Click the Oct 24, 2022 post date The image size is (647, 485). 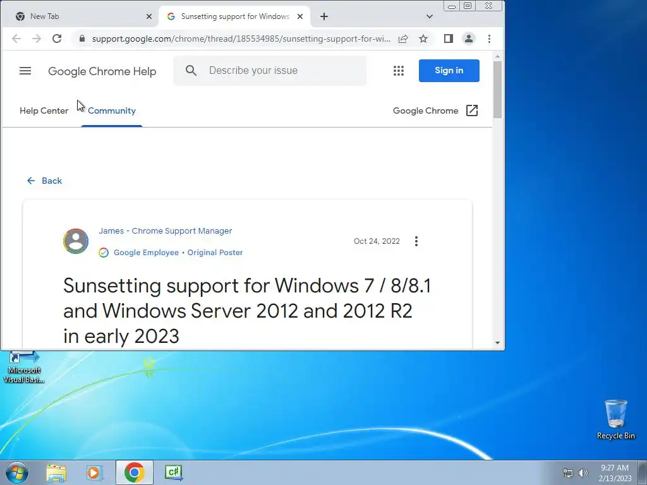point(377,241)
